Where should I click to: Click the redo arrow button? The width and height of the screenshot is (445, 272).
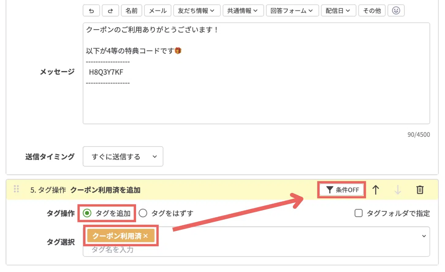[x=110, y=11]
